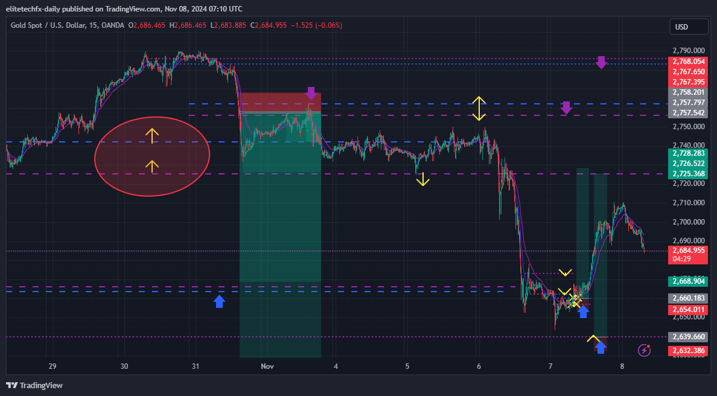The height and width of the screenshot is (396, 717).
Task: Click the change value −1.525 (−0.06%)
Action: (x=316, y=25)
